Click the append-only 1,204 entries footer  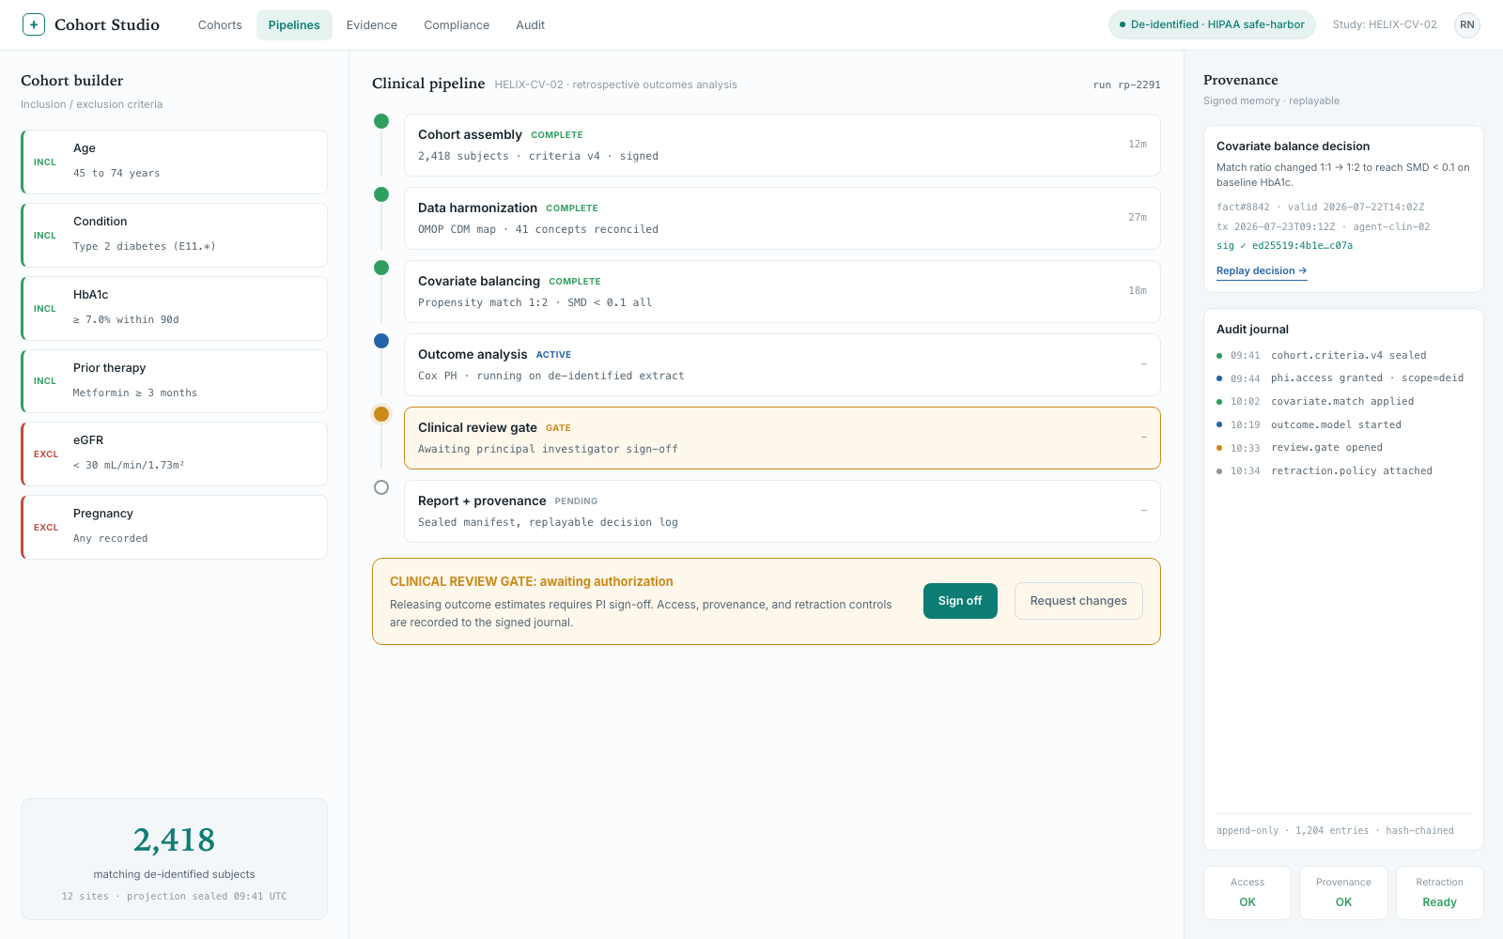[1335, 830]
